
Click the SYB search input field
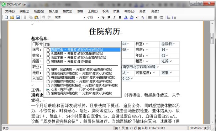coord(82,44)
